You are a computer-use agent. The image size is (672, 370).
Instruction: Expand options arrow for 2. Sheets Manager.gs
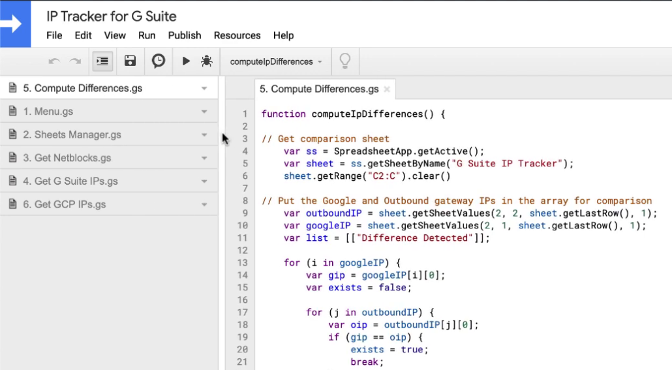[x=204, y=134]
